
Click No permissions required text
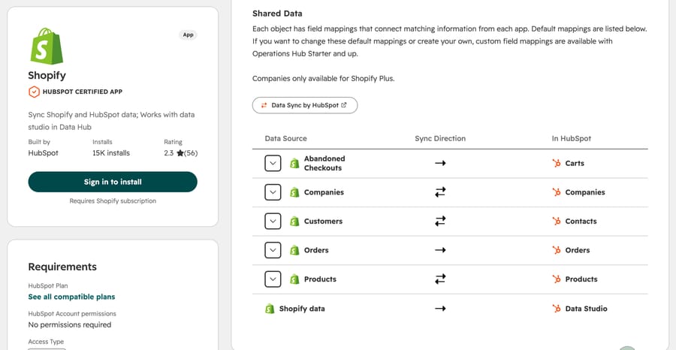click(x=70, y=324)
